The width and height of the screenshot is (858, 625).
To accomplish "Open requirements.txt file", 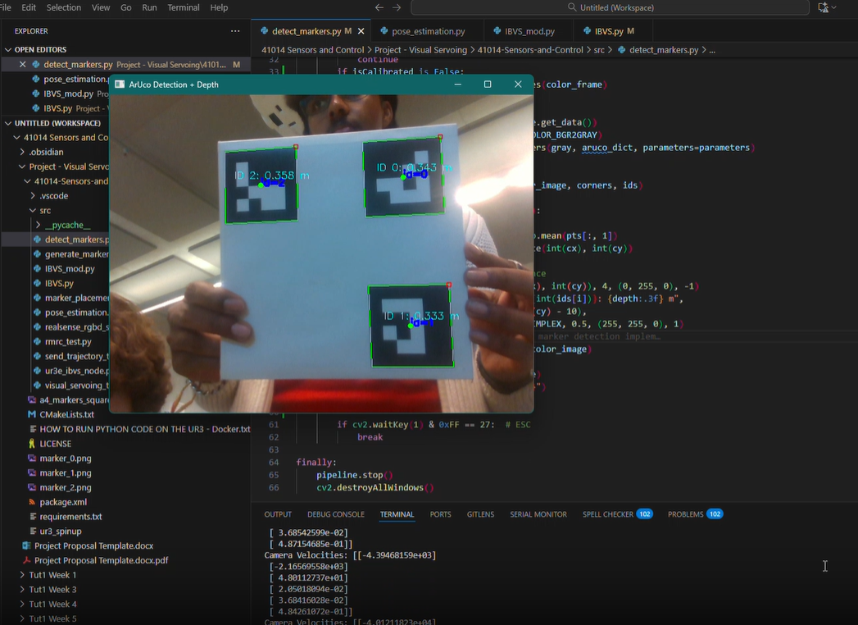I will [x=70, y=517].
